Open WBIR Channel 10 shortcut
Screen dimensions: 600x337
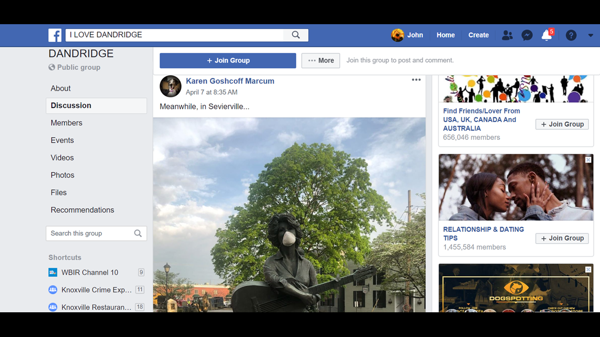pyautogui.click(x=90, y=272)
